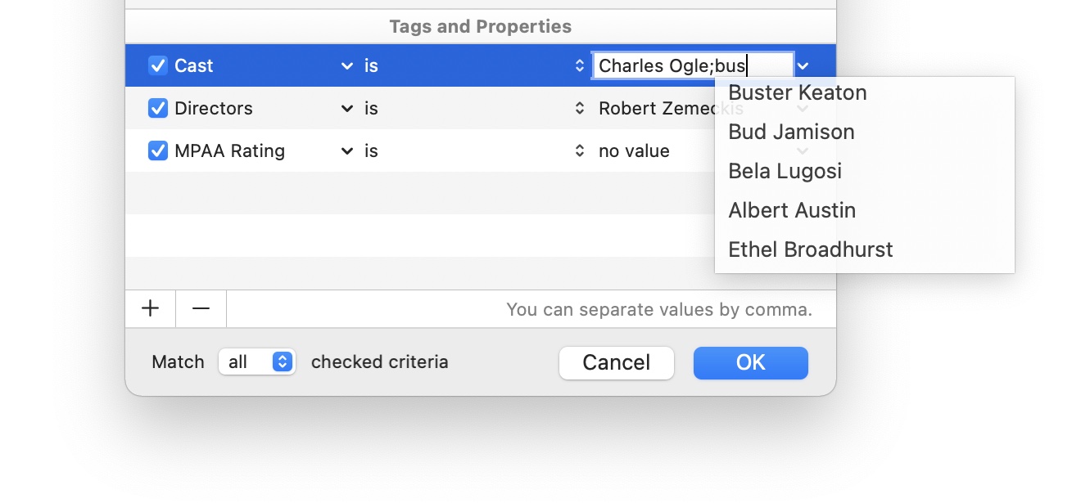1081x503 pixels.
Task: Click the plus icon to add criterion
Action: [x=150, y=308]
